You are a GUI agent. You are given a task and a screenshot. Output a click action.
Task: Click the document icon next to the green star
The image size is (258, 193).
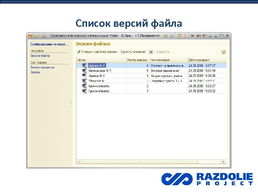pyautogui.click(x=171, y=36)
